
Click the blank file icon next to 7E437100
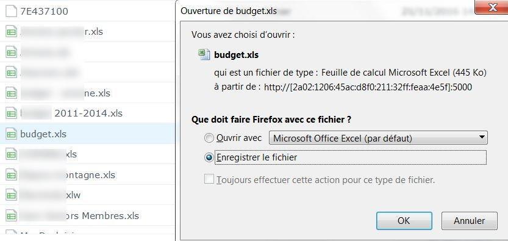12,12
